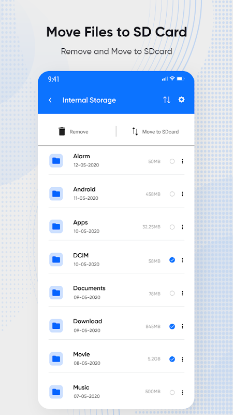This screenshot has width=233, height=415.
Task: Click the Move to SDcard arrows icon
Action: click(135, 132)
